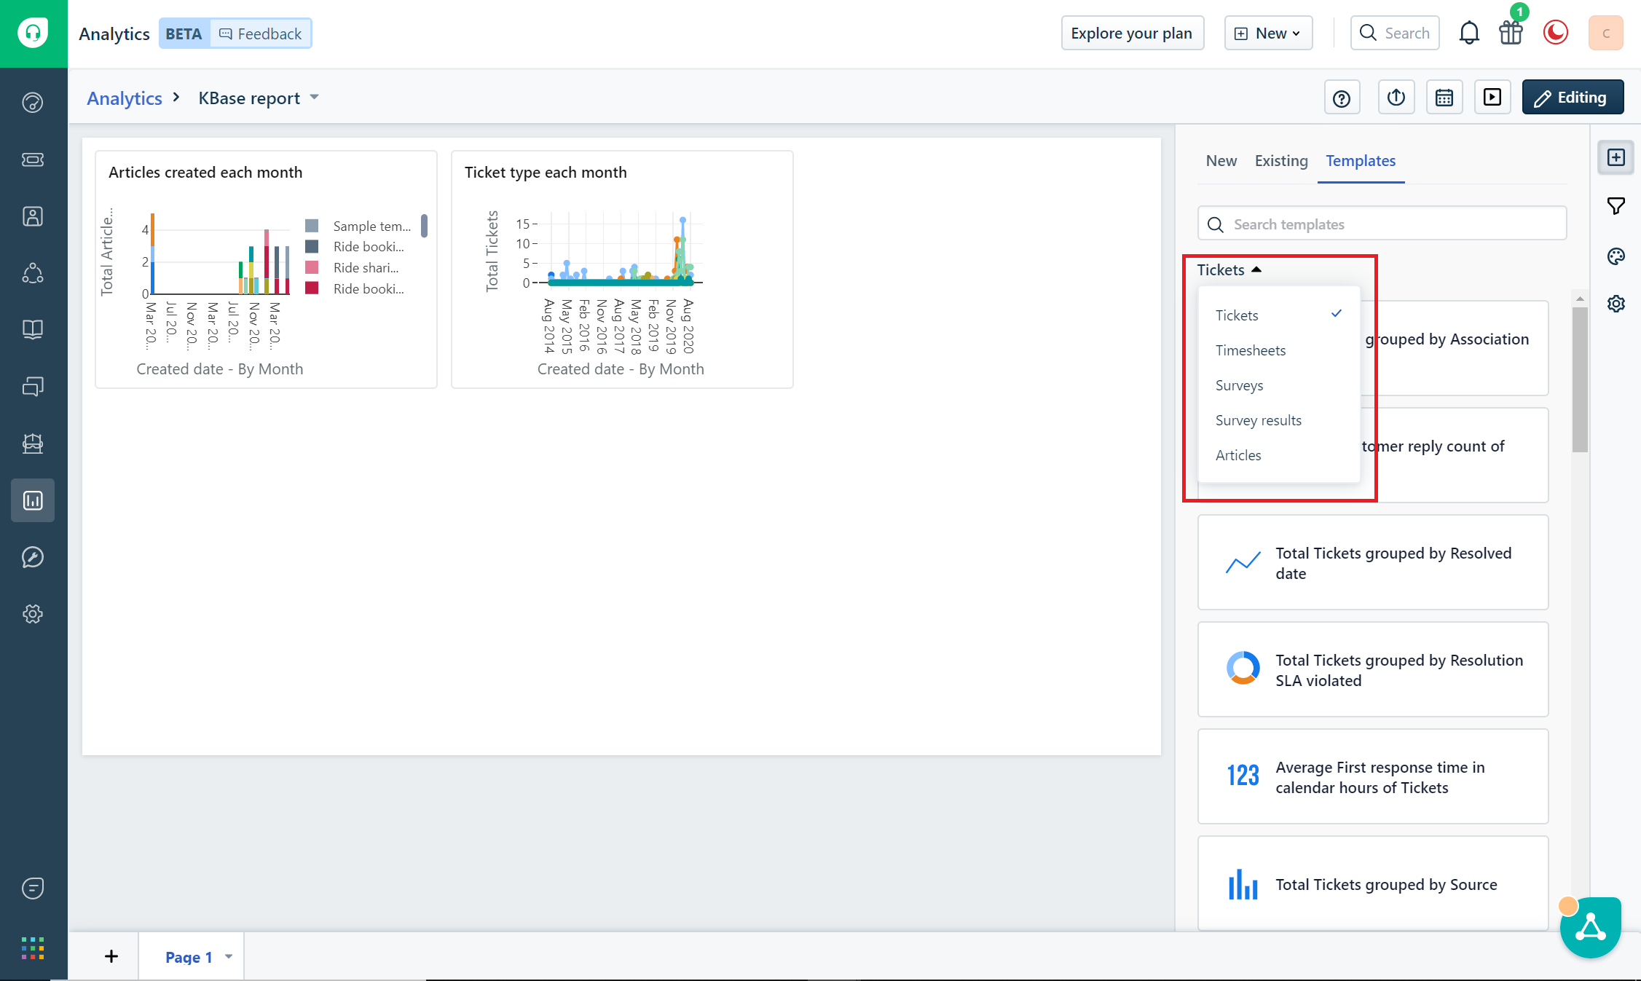Screen dimensions: 1641x981
Task: Select Survey results menu option
Action: coord(1258,420)
